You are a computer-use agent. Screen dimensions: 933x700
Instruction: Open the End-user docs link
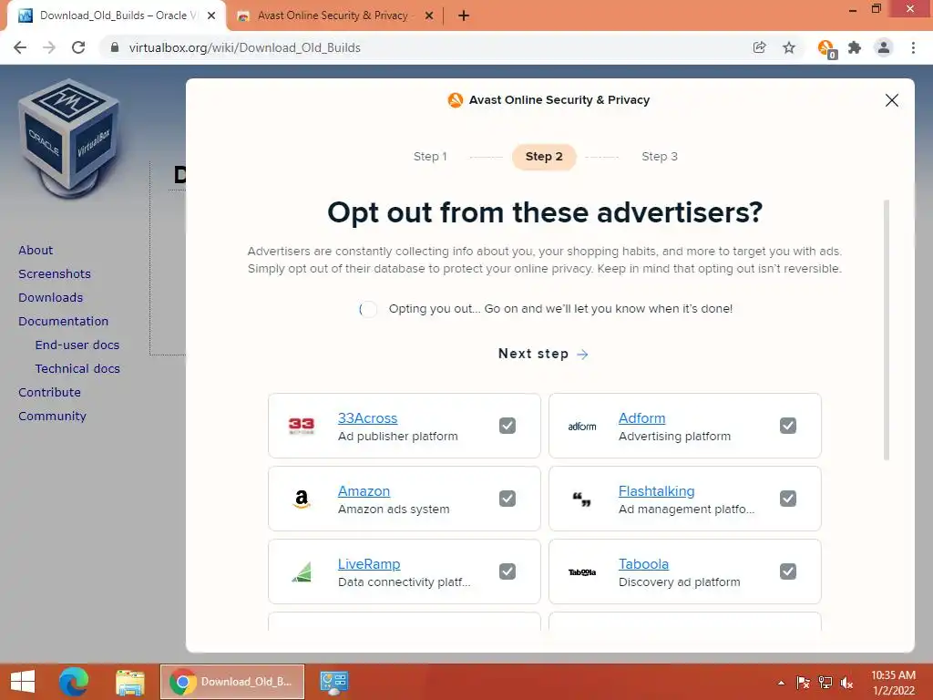pyautogui.click(x=77, y=345)
